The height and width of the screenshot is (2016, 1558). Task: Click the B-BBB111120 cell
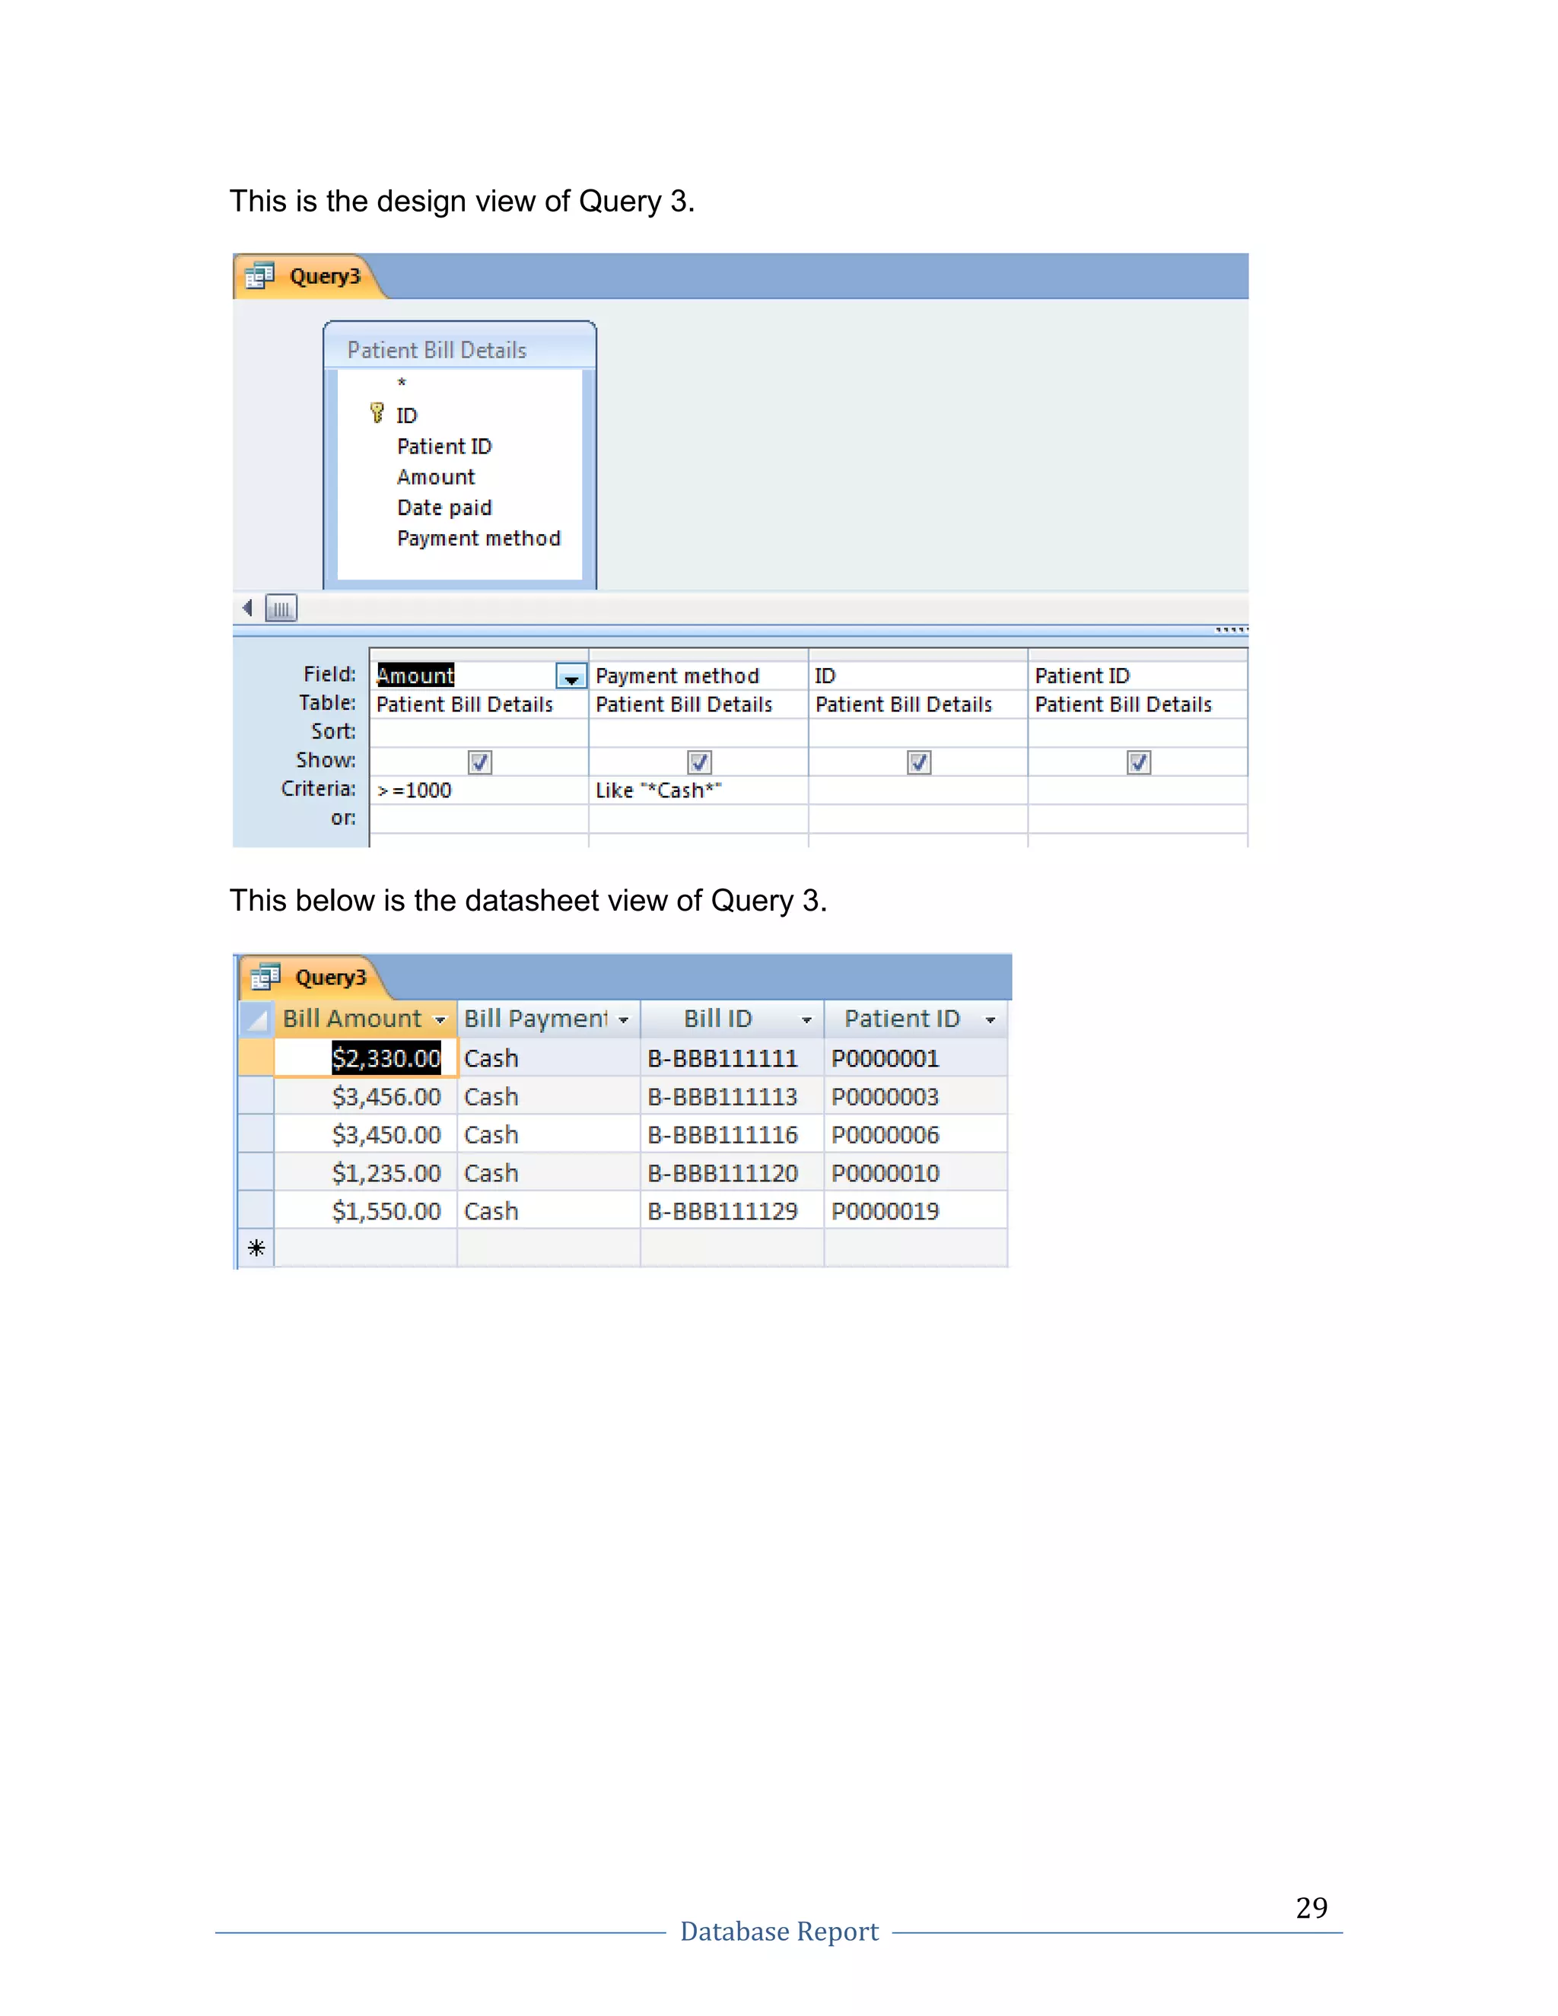(x=732, y=1173)
